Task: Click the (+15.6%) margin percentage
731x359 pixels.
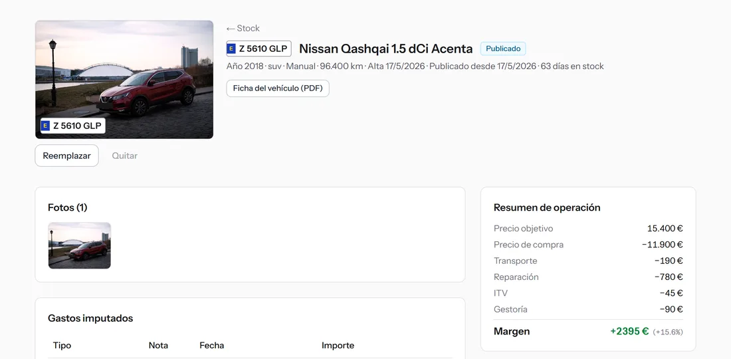Action: 668,332
